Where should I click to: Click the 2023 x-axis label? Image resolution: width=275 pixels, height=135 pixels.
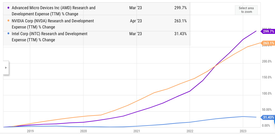click(x=243, y=131)
